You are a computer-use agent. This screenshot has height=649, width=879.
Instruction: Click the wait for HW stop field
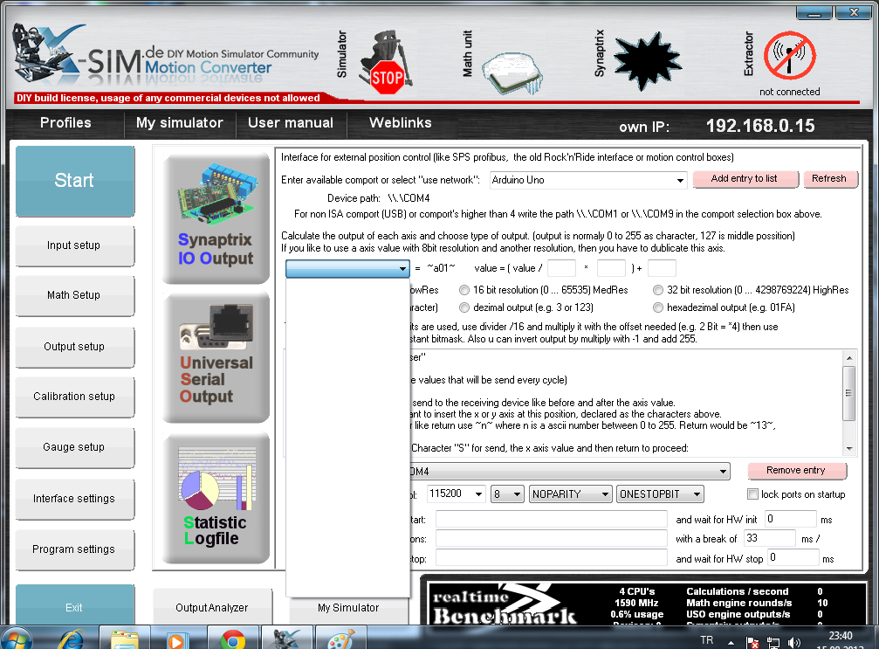793,557
